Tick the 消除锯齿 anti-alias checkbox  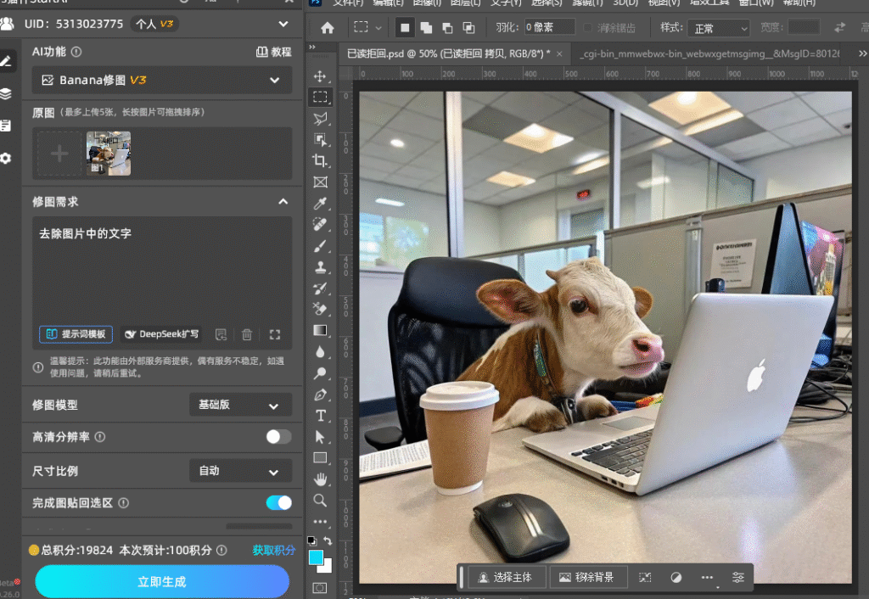tap(588, 28)
